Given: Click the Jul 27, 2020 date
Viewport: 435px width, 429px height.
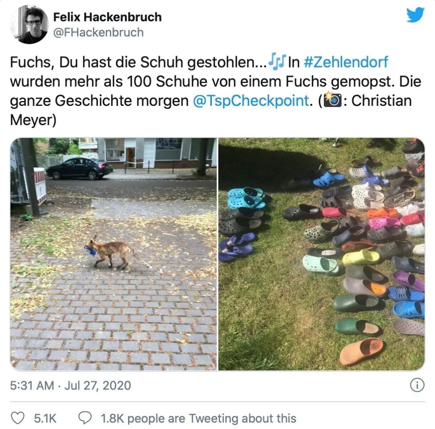Looking at the screenshot, I should click(97, 386).
